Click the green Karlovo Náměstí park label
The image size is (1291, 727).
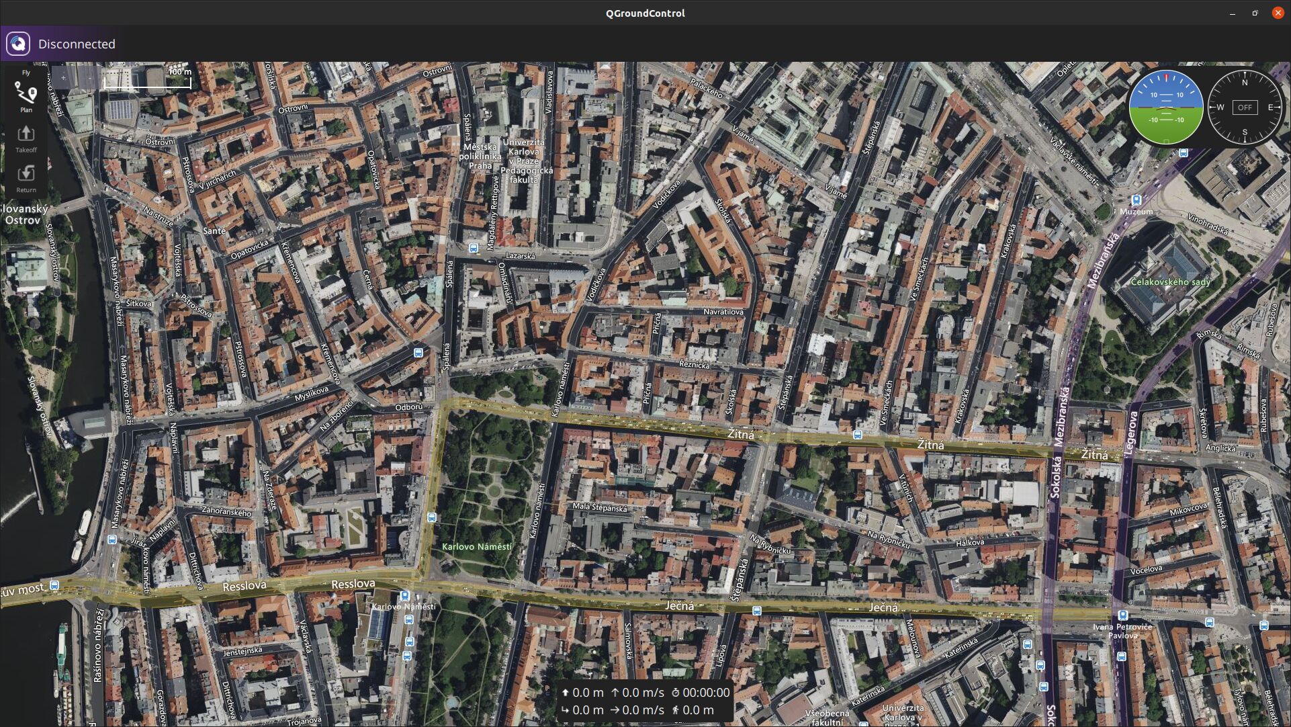pyautogui.click(x=477, y=547)
